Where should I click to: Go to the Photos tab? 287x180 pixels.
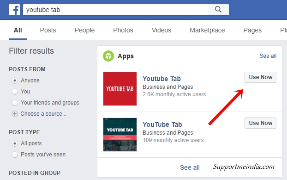[123, 30]
